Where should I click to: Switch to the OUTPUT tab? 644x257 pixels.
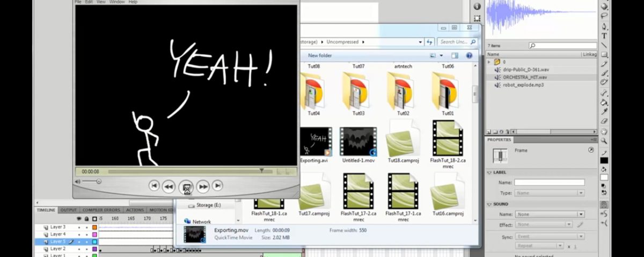pos(68,210)
